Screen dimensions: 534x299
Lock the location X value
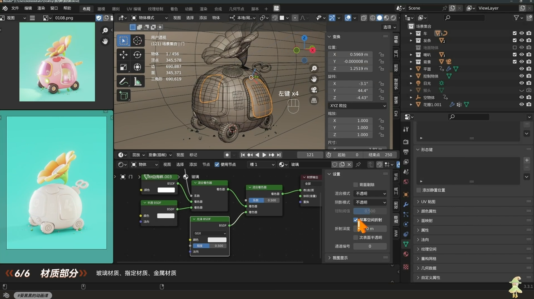381,54
